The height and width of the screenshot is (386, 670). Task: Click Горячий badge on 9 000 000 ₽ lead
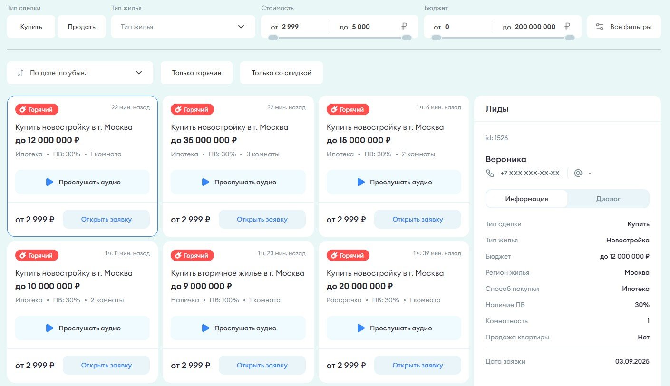[x=192, y=255]
